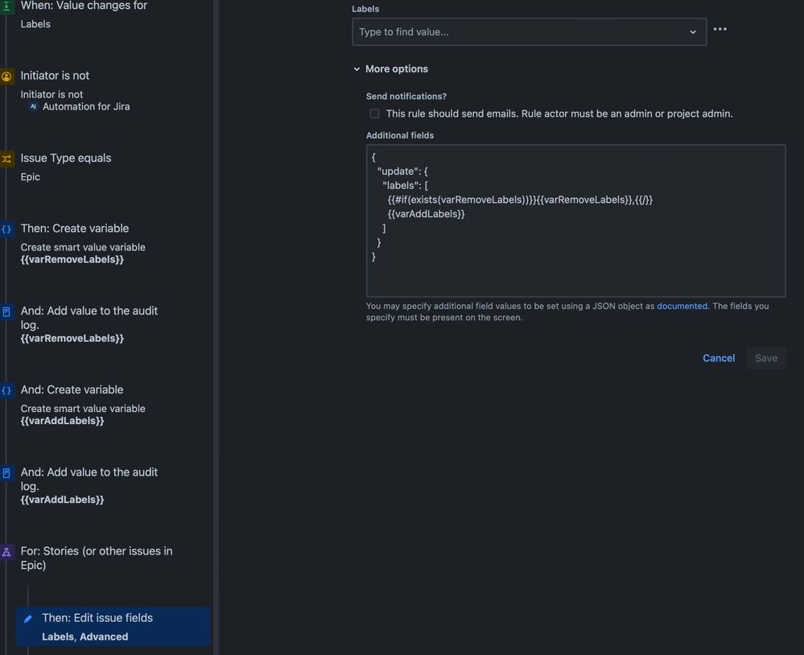Click the audit log icon above varRemoveLabels

(7, 311)
